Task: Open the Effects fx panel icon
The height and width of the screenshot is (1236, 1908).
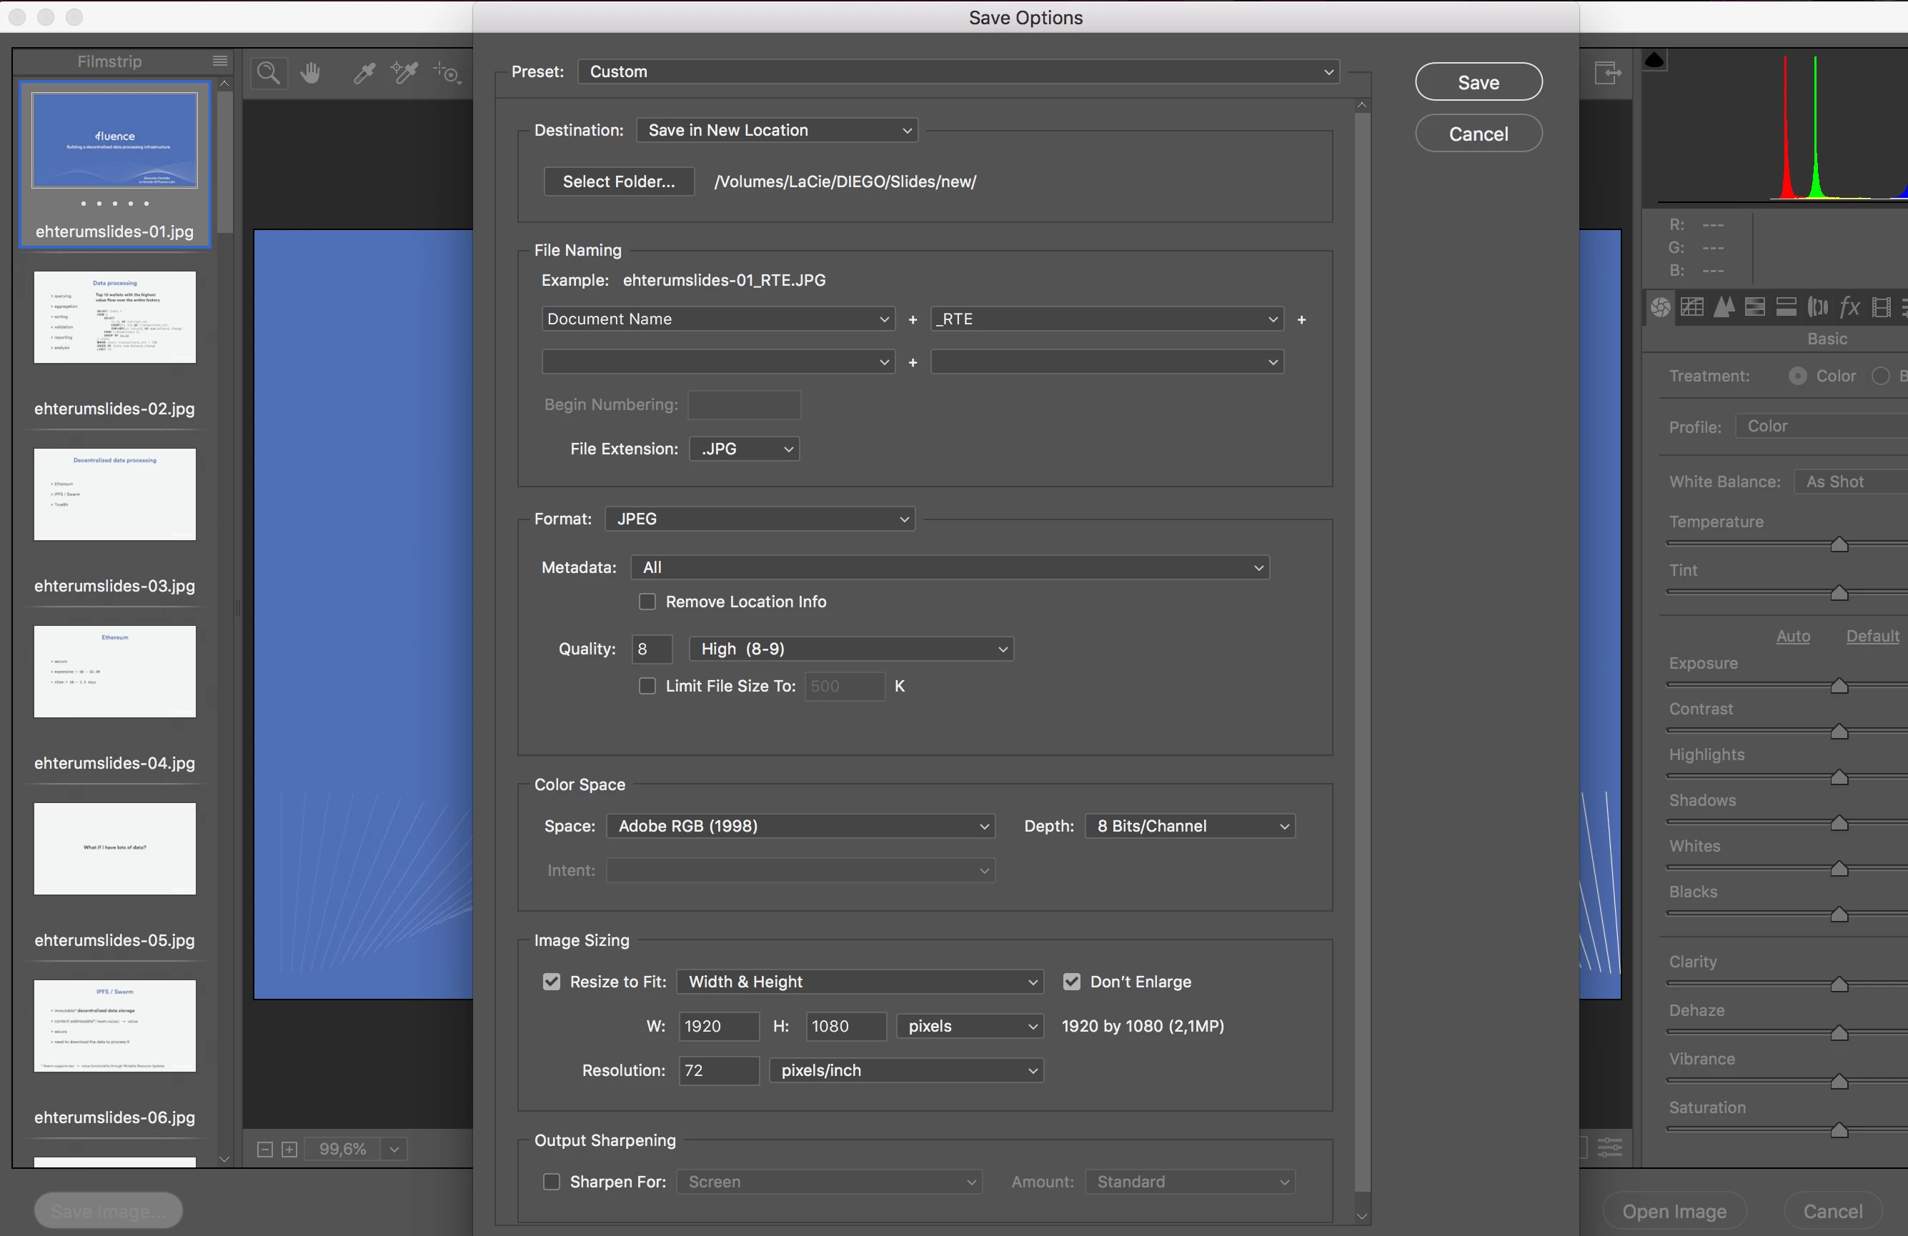Action: click(x=1849, y=307)
